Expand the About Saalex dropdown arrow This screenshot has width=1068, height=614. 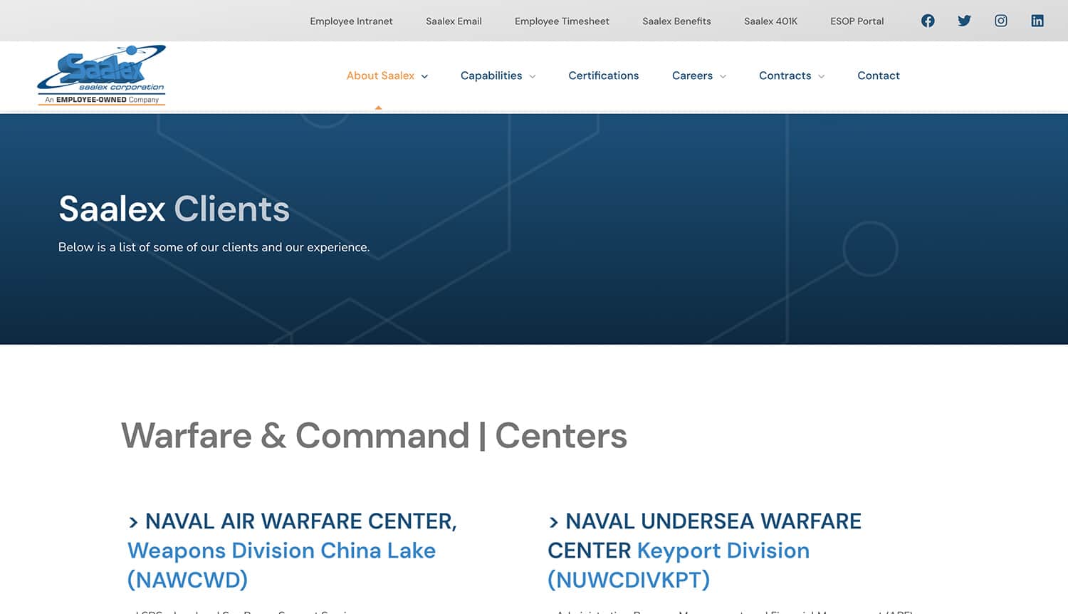pos(424,76)
